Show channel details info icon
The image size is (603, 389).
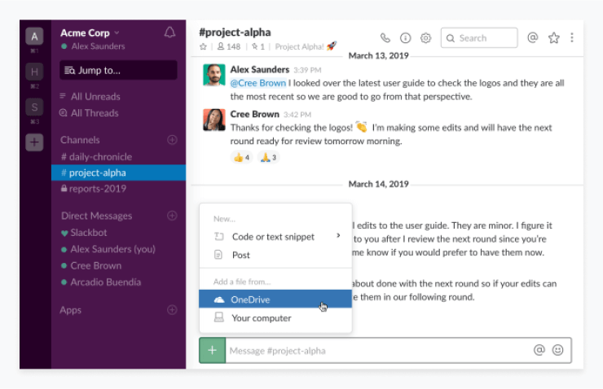point(405,38)
